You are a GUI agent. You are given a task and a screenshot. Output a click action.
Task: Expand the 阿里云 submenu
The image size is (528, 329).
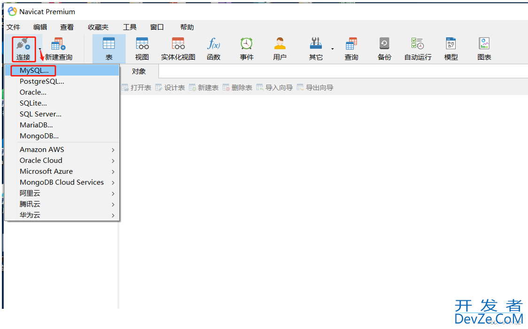coord(62,193)
